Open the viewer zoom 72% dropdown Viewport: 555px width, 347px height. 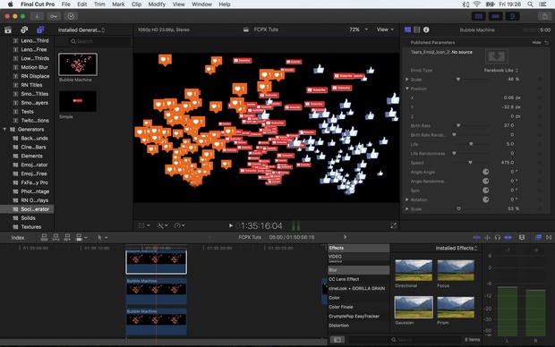358,30
